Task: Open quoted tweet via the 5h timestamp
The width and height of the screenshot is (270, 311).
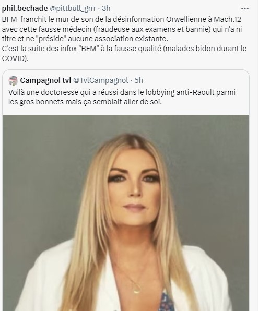Action: [138, 80]
